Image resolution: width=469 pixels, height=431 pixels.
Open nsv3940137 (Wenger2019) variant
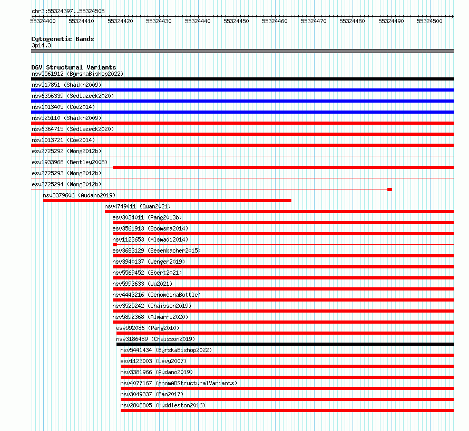149,262
